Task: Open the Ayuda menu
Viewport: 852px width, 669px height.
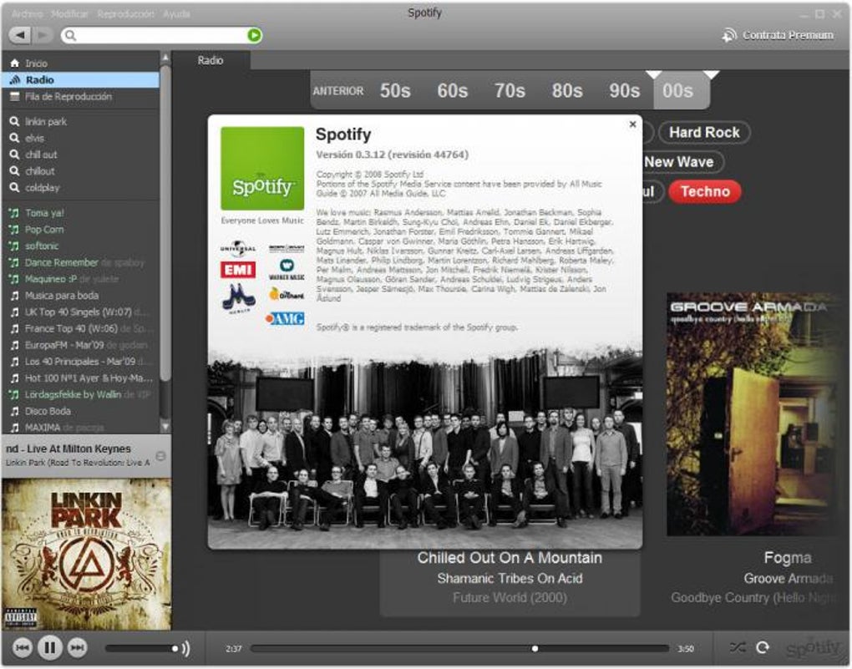Action: pos(176,13)
